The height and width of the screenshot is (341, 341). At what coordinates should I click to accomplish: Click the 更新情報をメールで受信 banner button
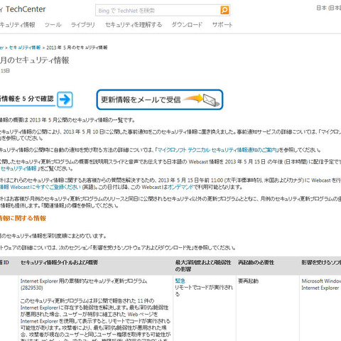pos(160,99)
